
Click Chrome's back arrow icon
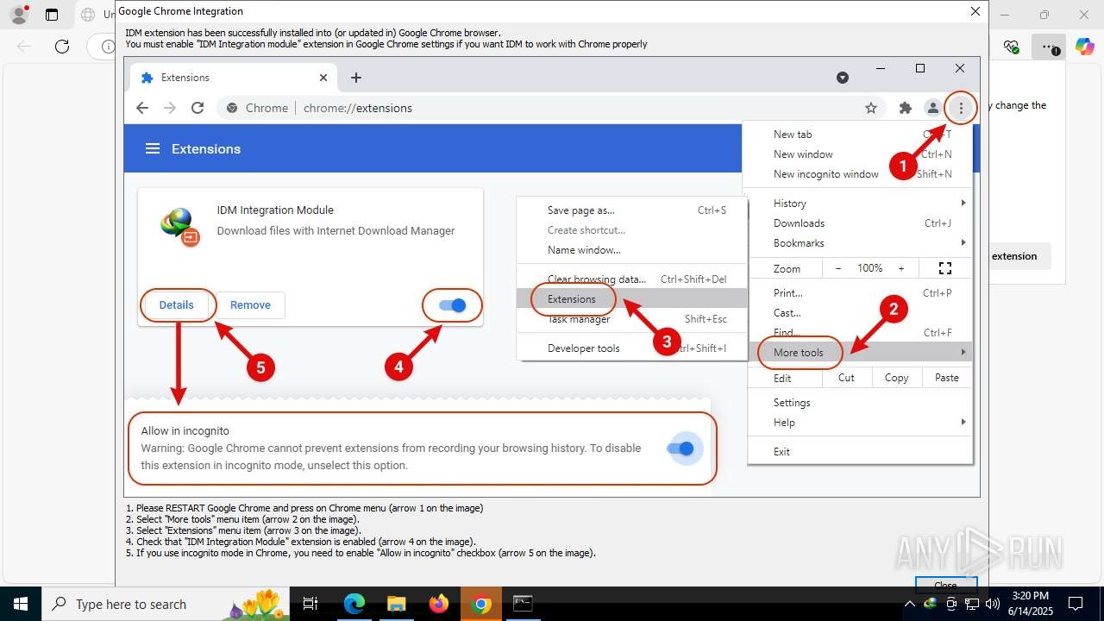[x=142, y=108]
